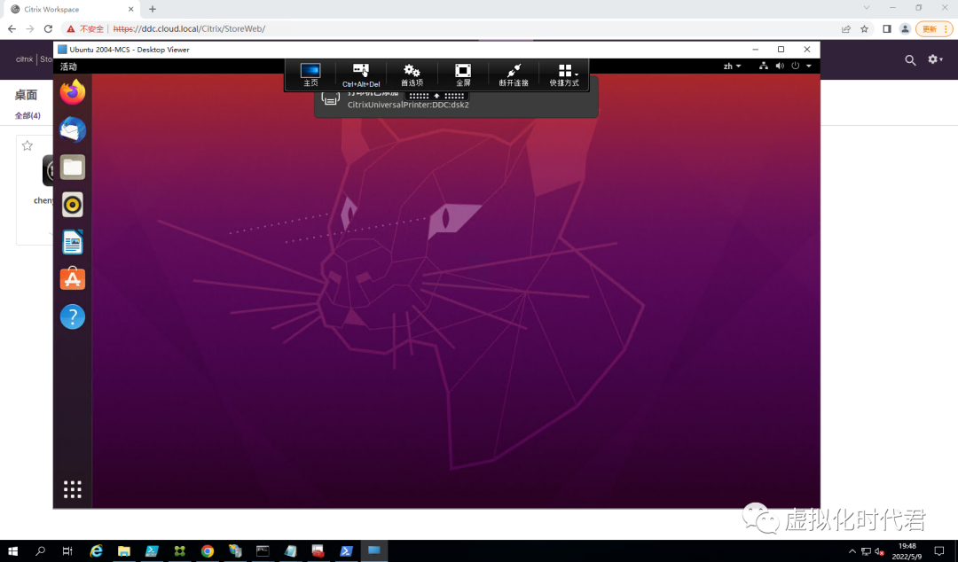Open the Files manager in the dock
958x562 pixels.
pos(73,168)
